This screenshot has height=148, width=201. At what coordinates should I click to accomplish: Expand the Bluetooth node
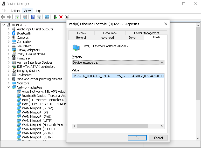[x=9, y=33]
